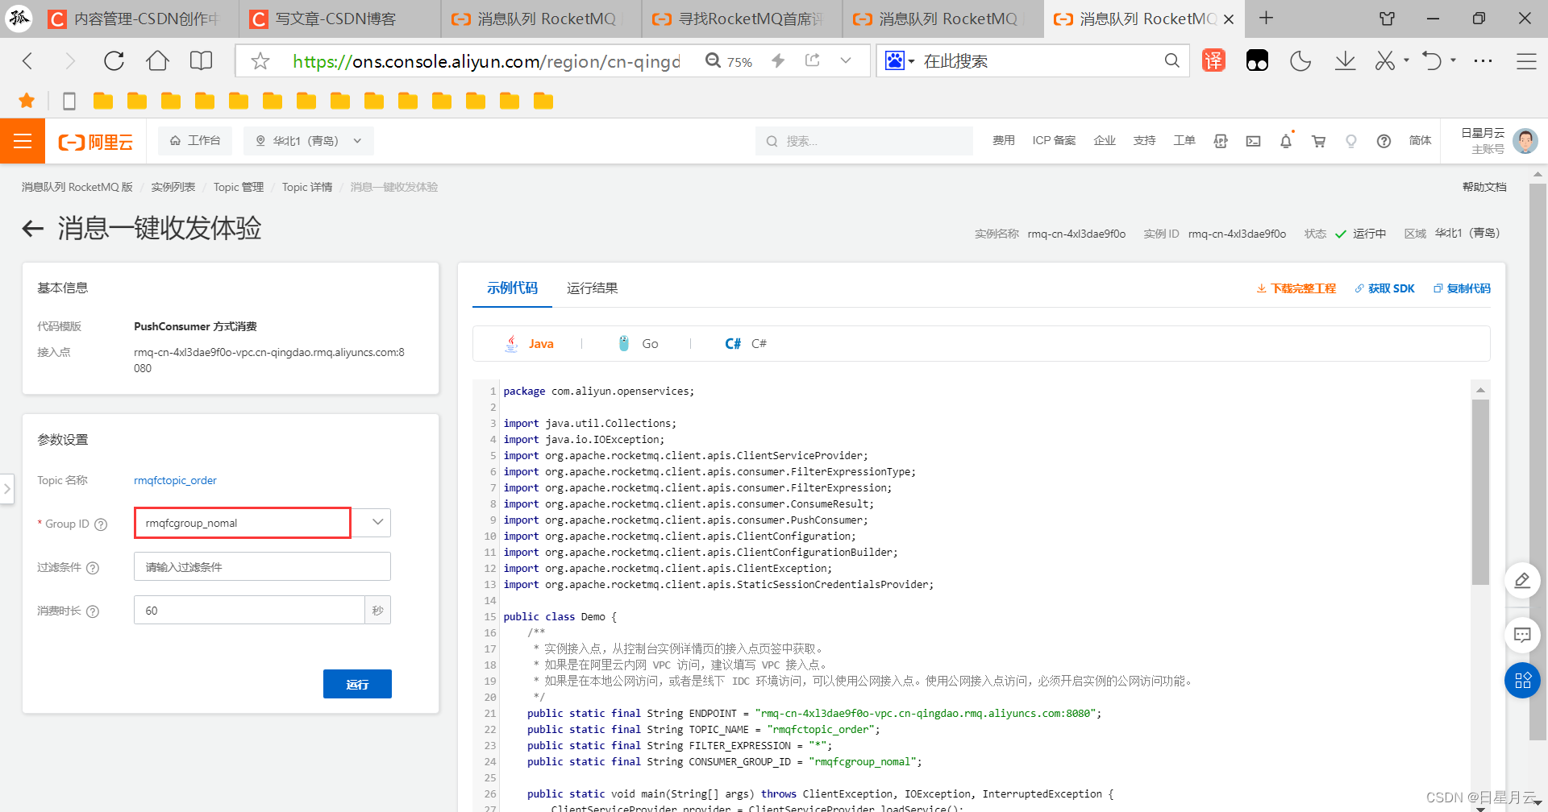
Task: Go to Topic 详情 breadcrumb
Action: tap(307, 187)
